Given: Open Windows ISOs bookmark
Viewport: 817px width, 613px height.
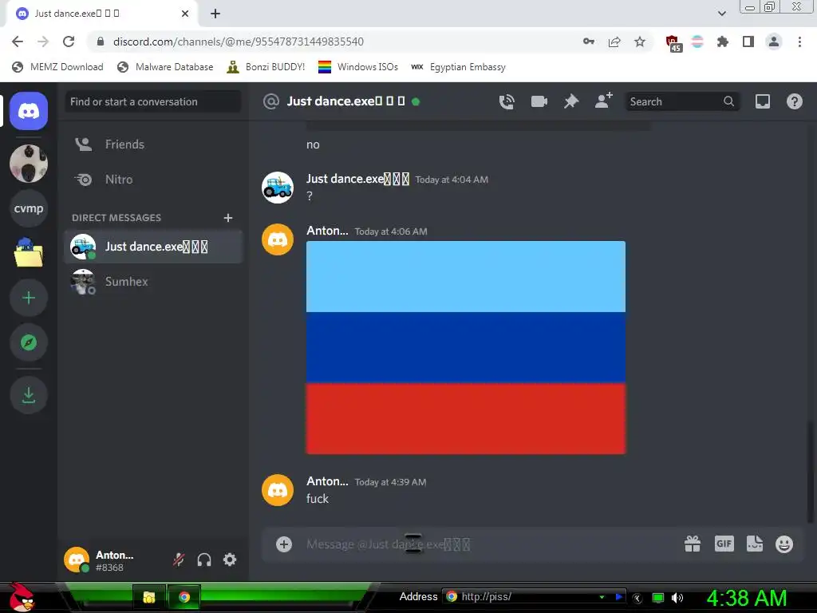Looking at the screenshot, I should click(358, 67).
